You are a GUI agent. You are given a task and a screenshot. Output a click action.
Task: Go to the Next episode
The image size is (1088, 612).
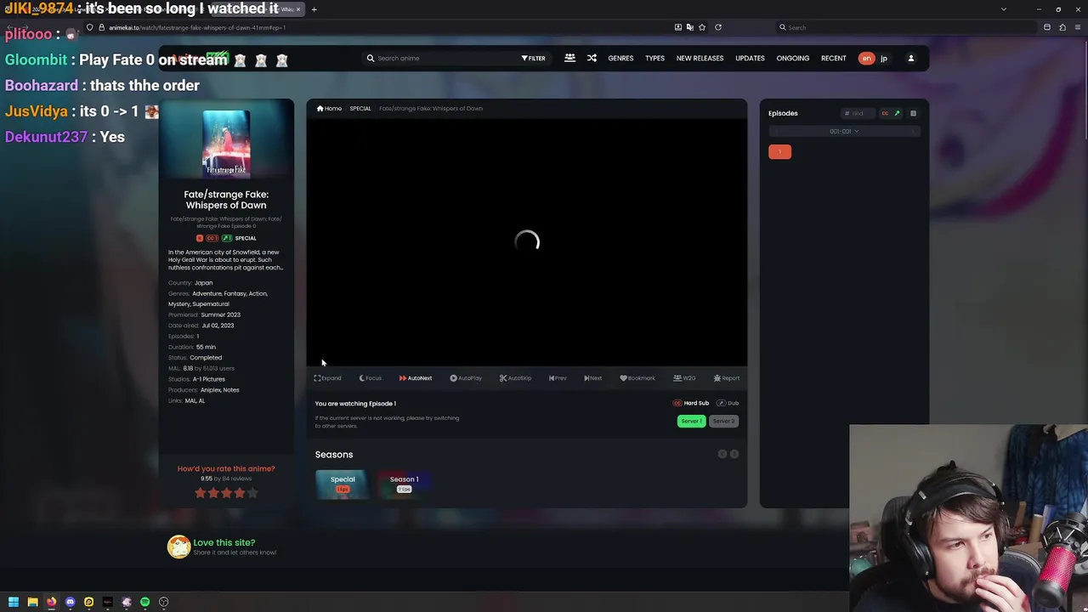(x=593, y=378)
